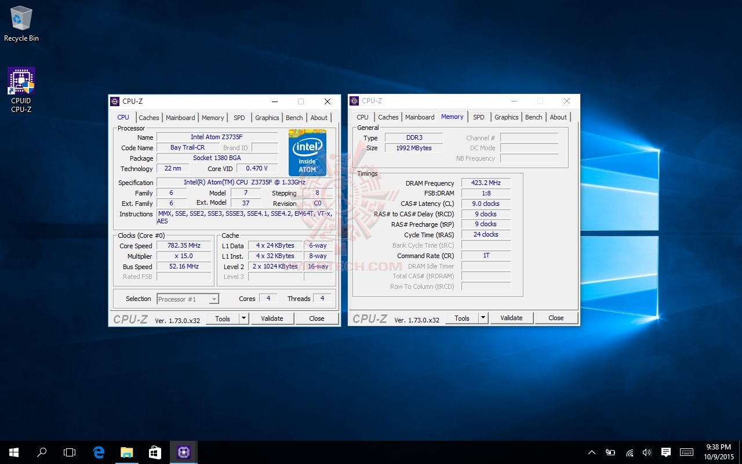Viewport: 742px width, 464px height.
Task: Open the Windows Store taskbar icon
Action: 155,452
